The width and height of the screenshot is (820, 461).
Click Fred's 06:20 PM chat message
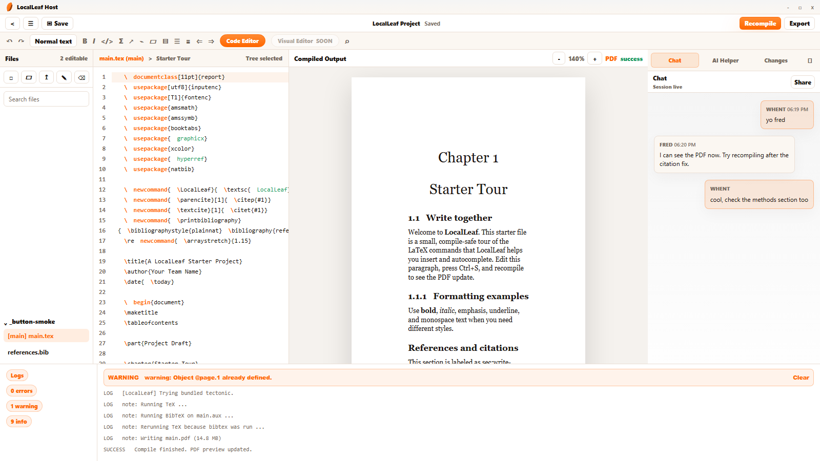[x=724, y=155]
